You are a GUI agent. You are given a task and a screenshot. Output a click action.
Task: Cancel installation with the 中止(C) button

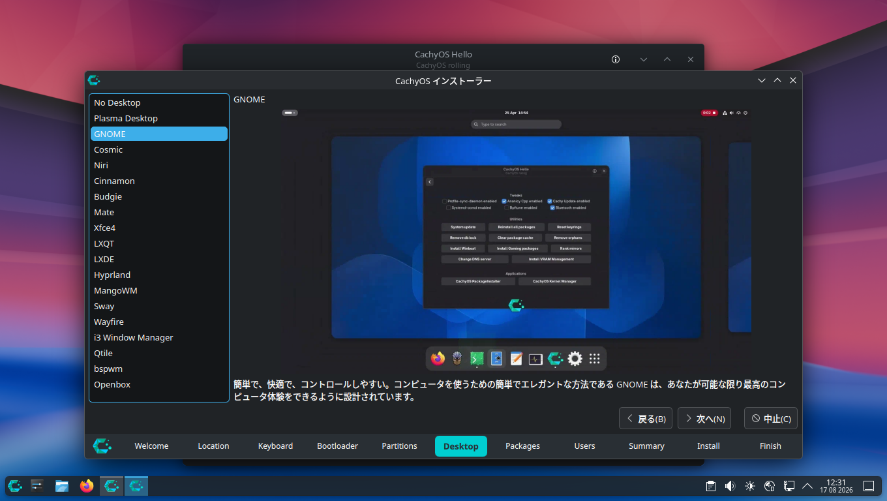point(771,419)
